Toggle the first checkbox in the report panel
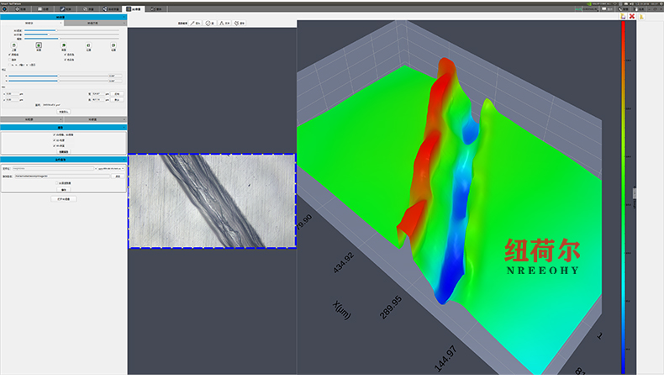Image resolution: width=664 pixels, height=379 pixels. (x=54, y=134)
